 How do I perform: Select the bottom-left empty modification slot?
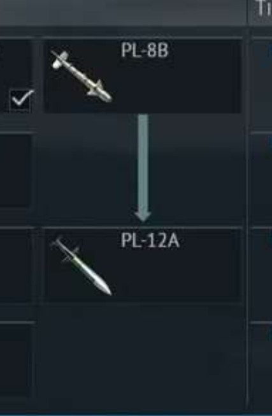[16, 361]
